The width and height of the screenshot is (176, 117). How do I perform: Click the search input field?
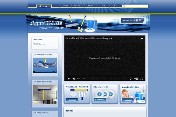[x=135, y=6]
